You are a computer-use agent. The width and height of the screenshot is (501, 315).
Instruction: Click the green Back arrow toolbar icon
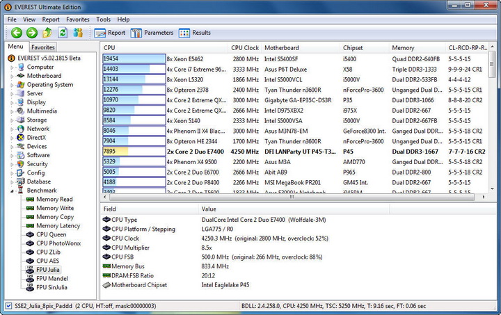17,33
